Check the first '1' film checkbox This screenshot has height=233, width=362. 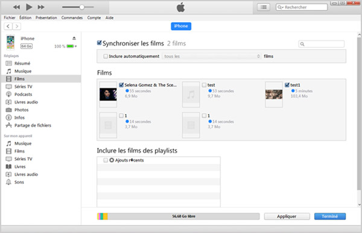click(x=121, y=116)
